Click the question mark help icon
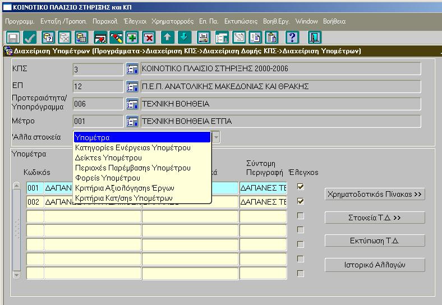The height and width of the screenshot is (305, 442). tap(292, 37)
